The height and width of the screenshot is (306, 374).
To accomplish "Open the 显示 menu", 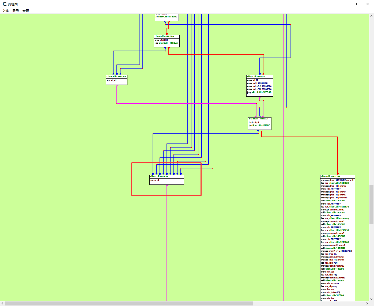I will pos(16,11).
